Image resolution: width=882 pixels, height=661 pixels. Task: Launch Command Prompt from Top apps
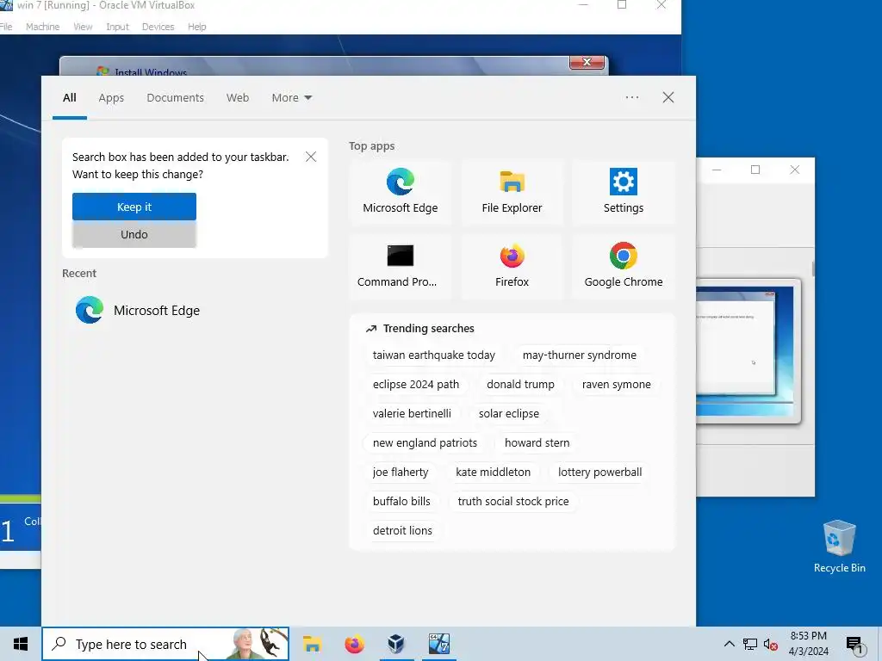coord(400,266)
